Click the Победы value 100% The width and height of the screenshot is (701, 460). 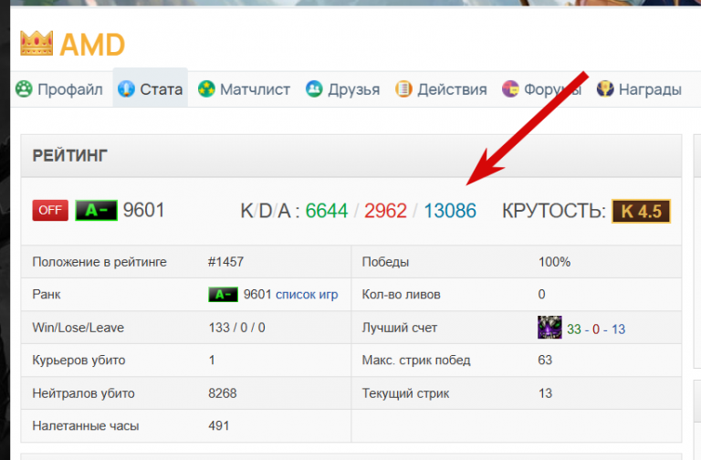coord(554,262)
